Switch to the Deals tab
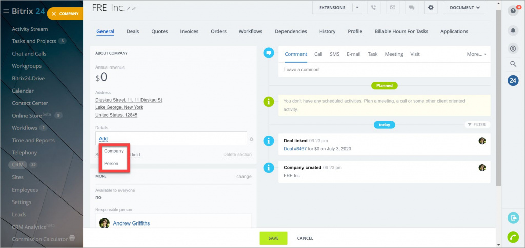 pyautogui.click(x=133, y=31)
